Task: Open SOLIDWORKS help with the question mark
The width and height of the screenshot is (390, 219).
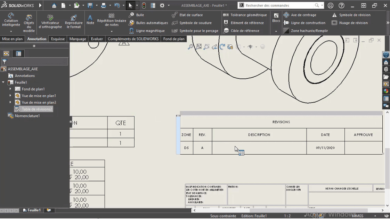Action: tap(342, 5)
